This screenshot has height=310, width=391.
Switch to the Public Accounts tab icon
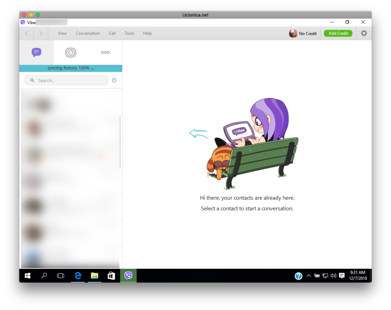tap(71, 53)
